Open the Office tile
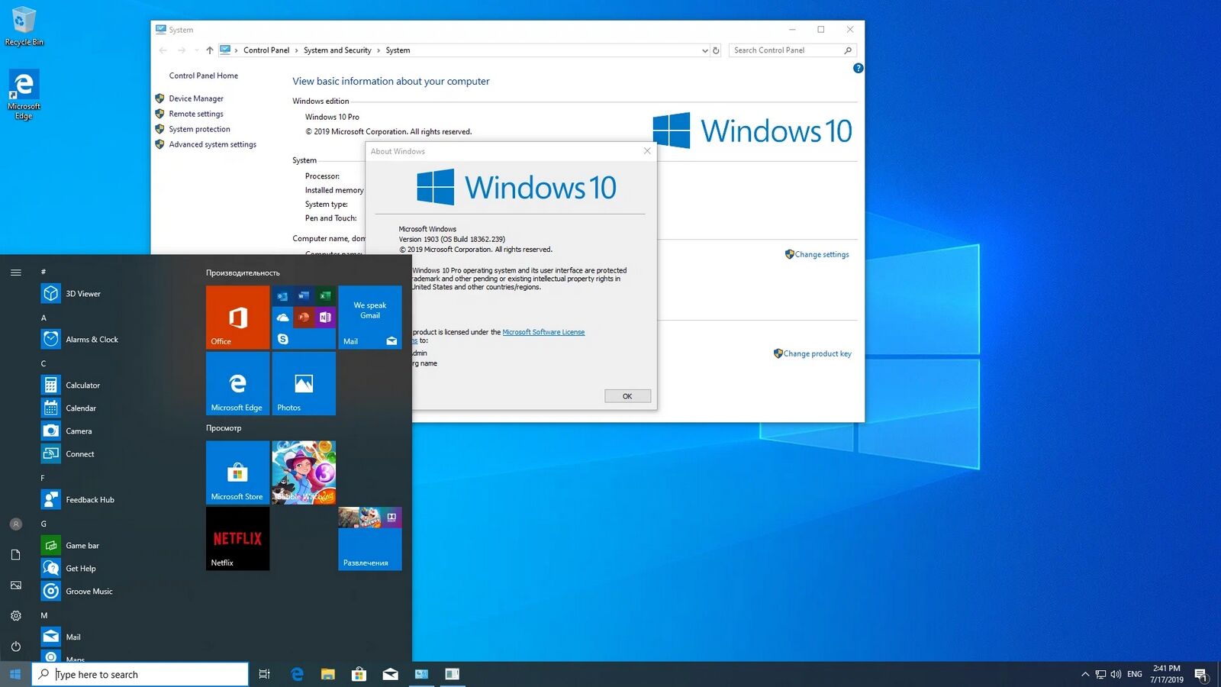This screenshot has height=687, width=1221. tap(237, 318)
